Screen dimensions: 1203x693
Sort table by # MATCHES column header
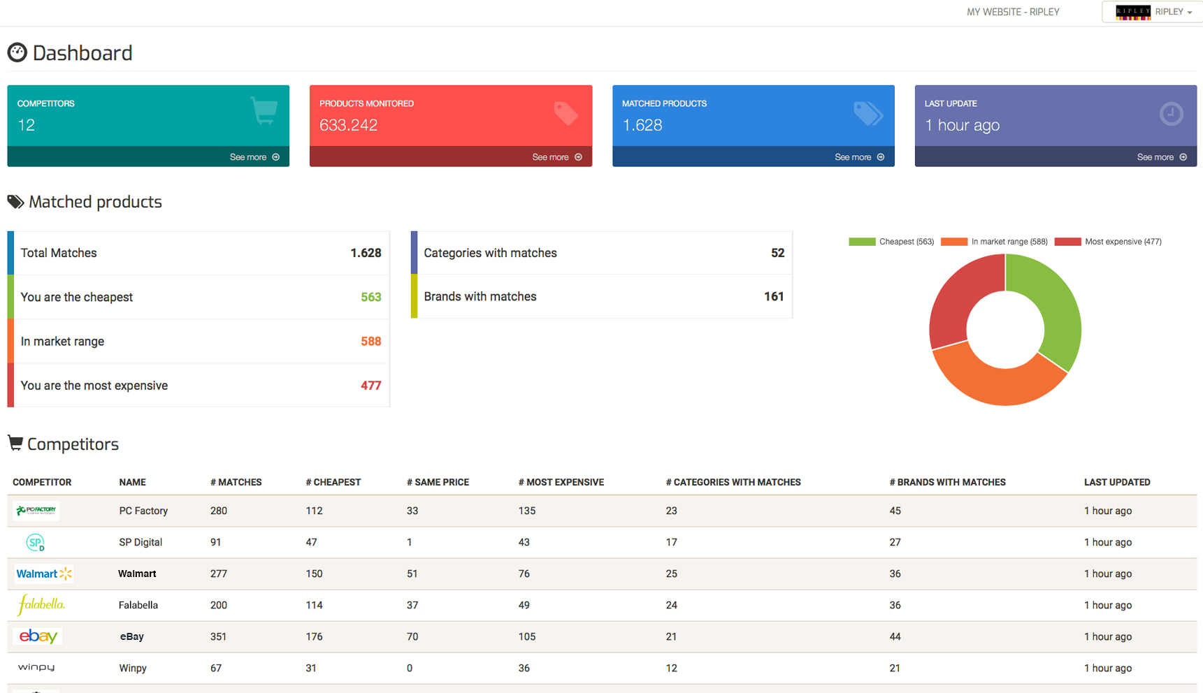coord(236,482)
